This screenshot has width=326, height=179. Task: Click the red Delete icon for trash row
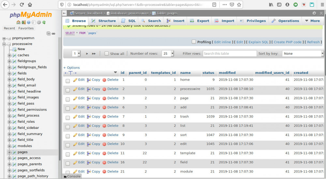point(104,117)
